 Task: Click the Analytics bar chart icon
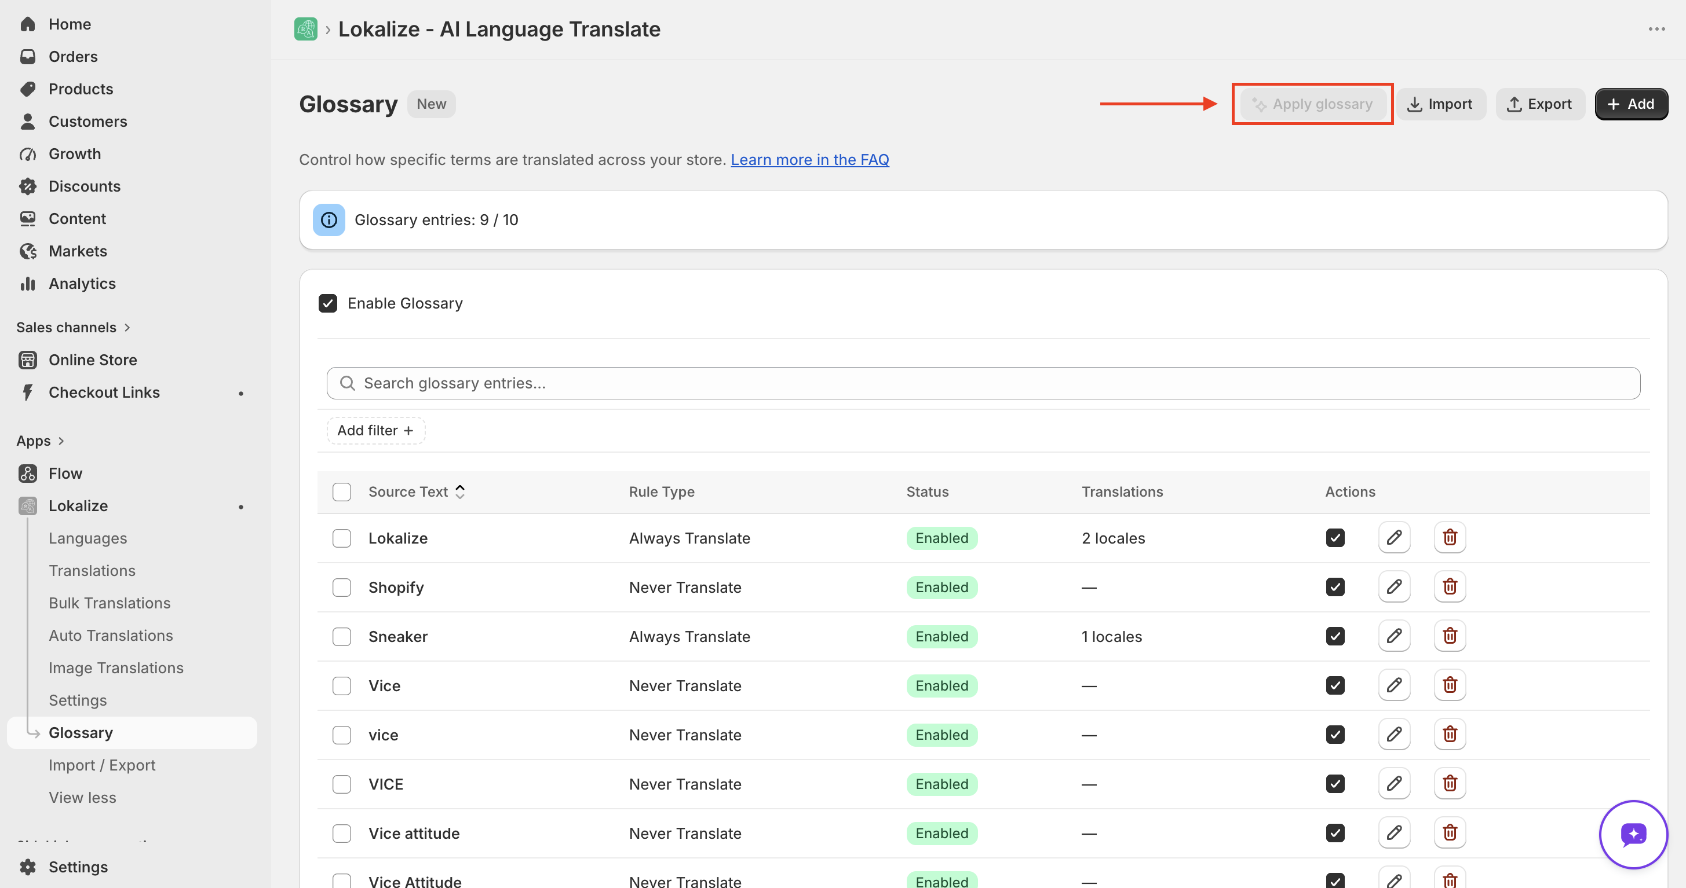tap(27, 283)
